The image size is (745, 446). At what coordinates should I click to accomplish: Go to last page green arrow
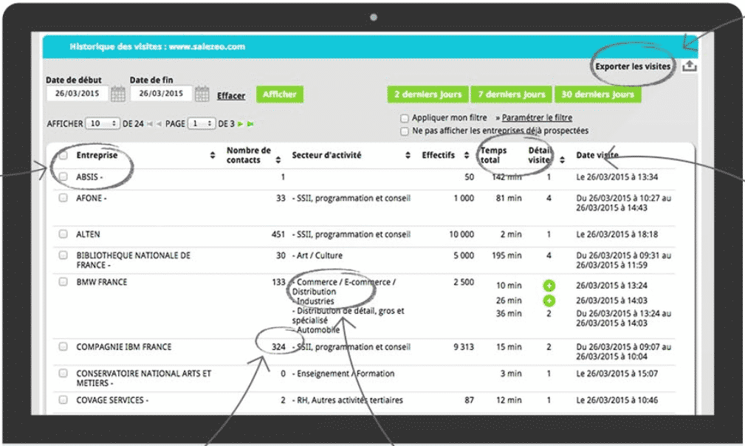250,124
